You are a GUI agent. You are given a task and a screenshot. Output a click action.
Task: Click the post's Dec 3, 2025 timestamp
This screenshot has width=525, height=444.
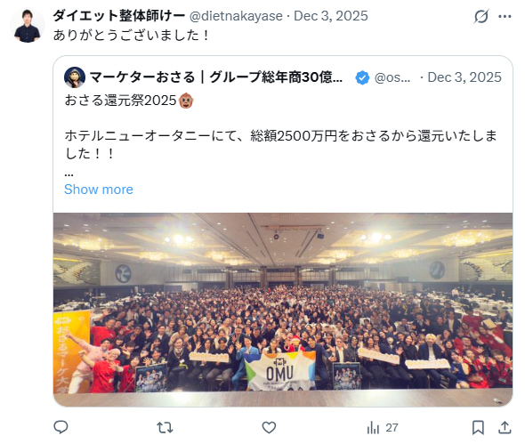331,16
